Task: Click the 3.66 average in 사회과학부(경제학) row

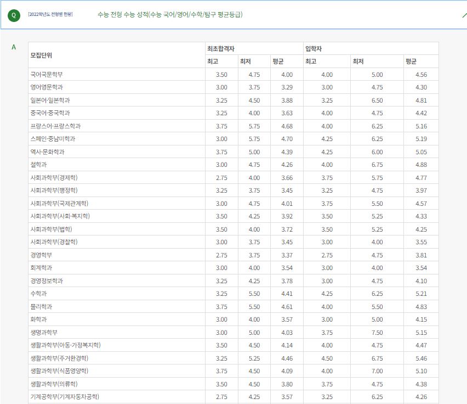Action: point(287,178)
